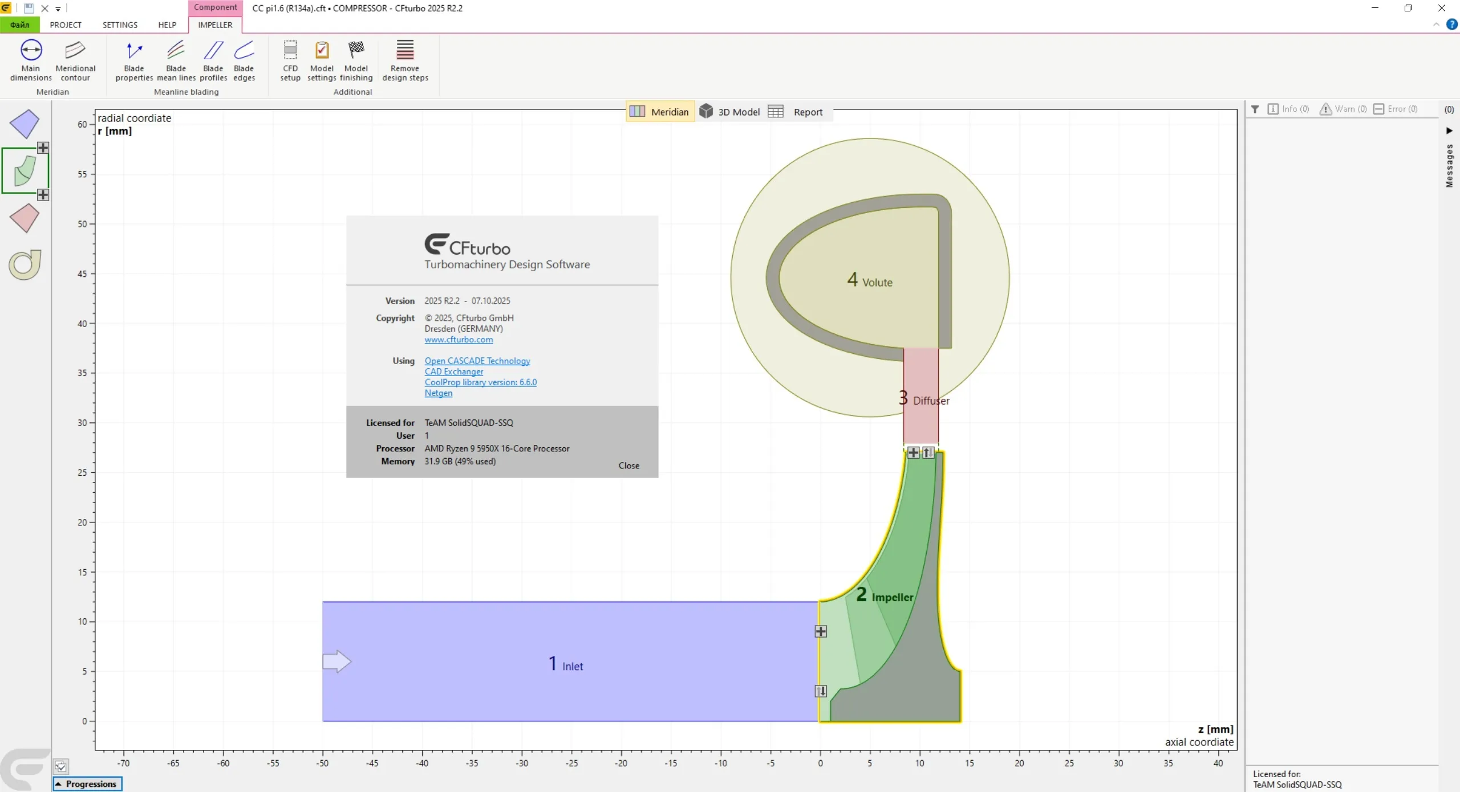Toggle Error messages filter
Image resolution: width=1460 pixels, height=792 pixels.
[x=1395, y=109]
